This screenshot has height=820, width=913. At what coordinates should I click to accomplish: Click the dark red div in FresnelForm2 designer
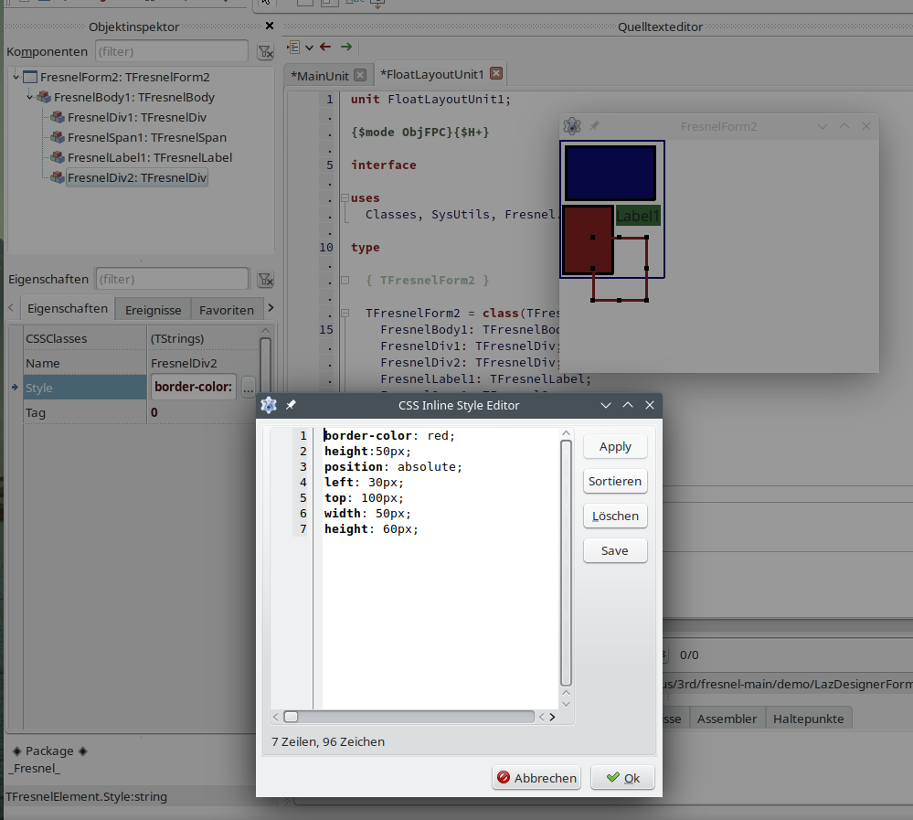[x=588, y=240]
